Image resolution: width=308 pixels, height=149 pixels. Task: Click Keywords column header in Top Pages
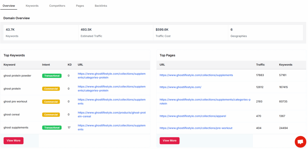click(286, 65)
